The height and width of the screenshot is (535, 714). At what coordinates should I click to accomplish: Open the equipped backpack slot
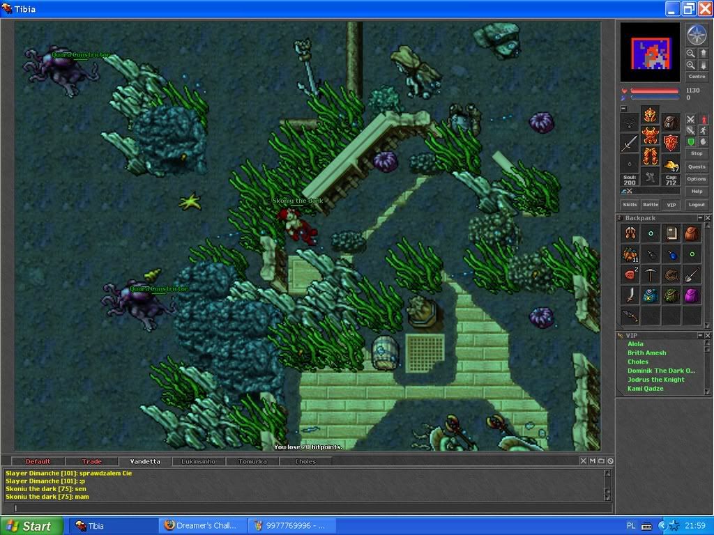coord(671,123)
